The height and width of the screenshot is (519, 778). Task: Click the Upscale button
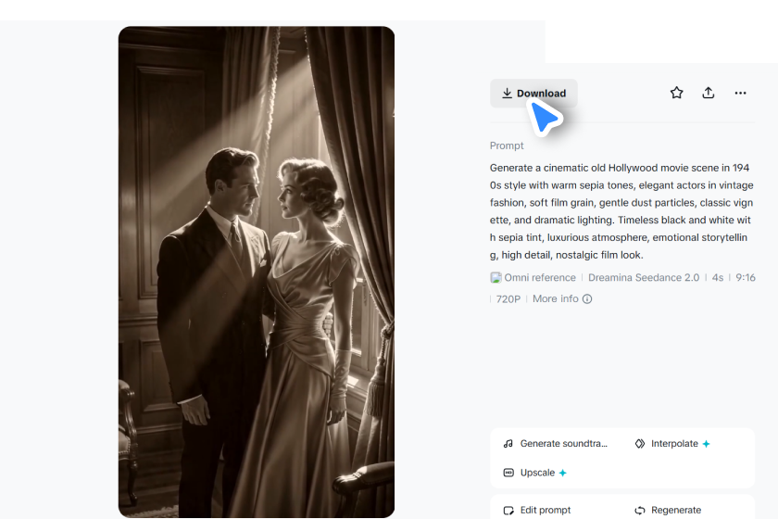(x=535, y=473)
